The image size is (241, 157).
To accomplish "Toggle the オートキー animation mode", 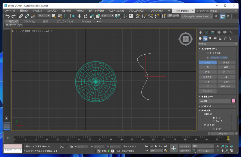I will (185, 146).
